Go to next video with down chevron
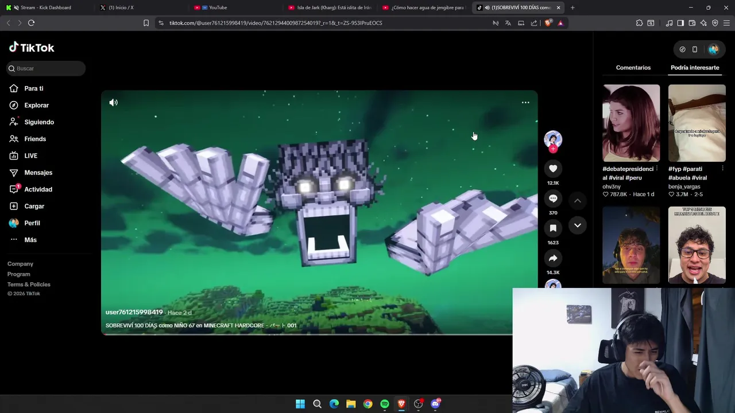Viewport: 735px width, 413px height. pyautogui.click(x=578, y=225)
